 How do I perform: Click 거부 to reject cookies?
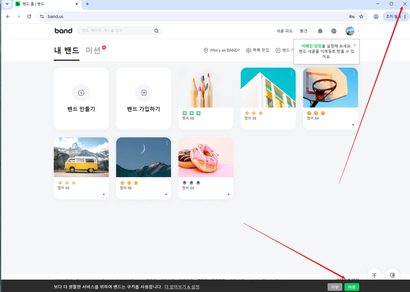click(x=335, y=287)
